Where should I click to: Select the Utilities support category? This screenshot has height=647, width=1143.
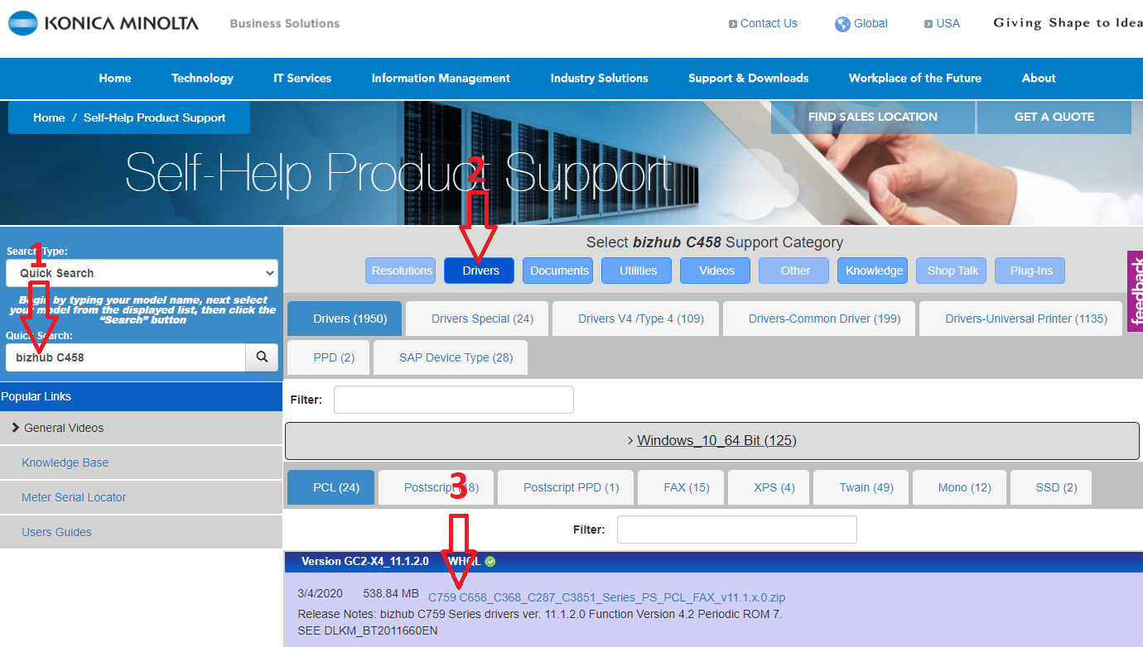click(639, 271)
